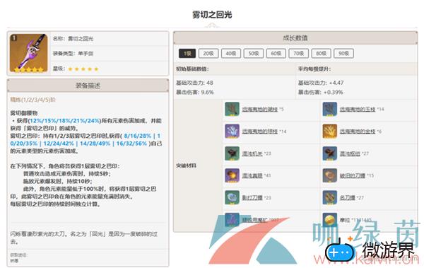Image resolution: width=424 pixels, height=268 pixels.
Task: Click the 精锻用魔矿 ore icon
Action: [x=232, y=219]
